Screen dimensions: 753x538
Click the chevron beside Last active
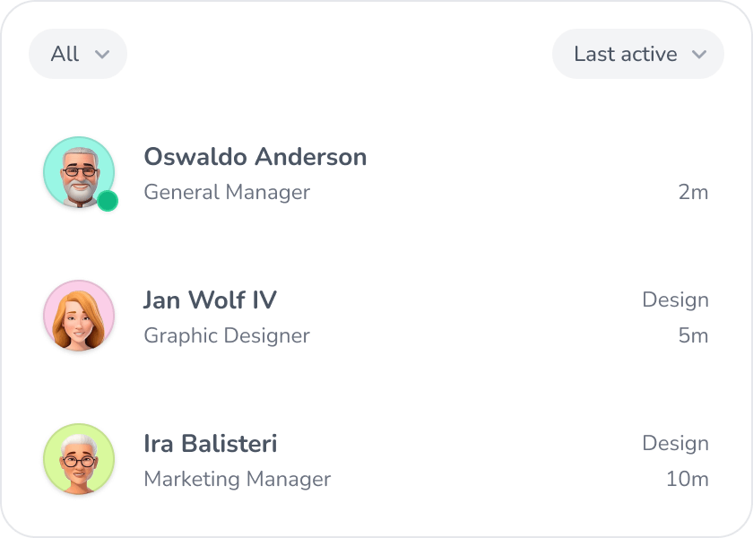tap(699, 55)
